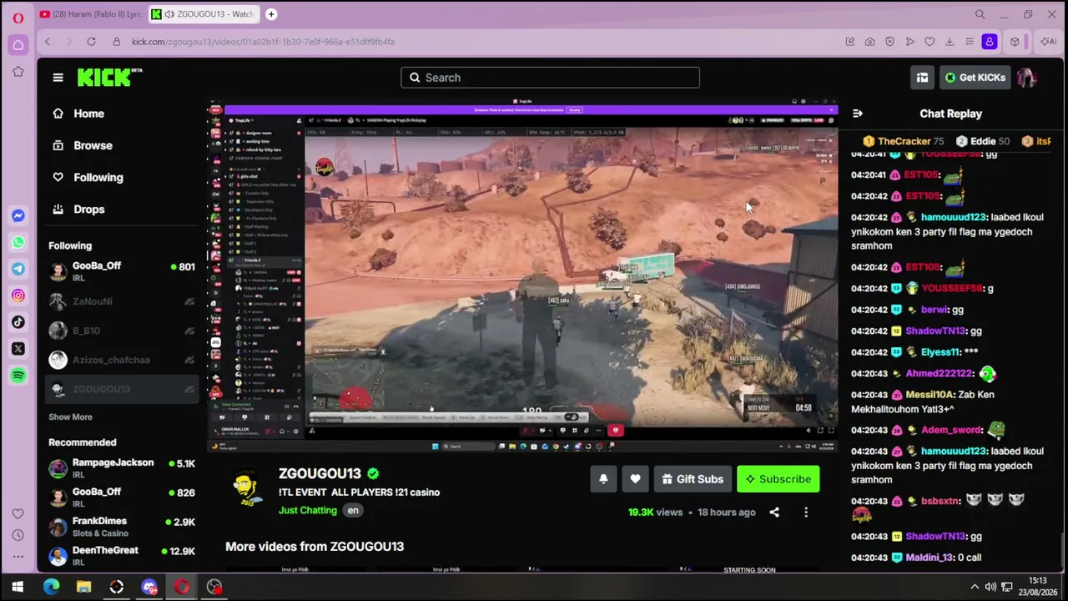The height and width of the screenshot is (601, 1068).
Task: Go back to the previous page
Action: (x=48, y=42)
